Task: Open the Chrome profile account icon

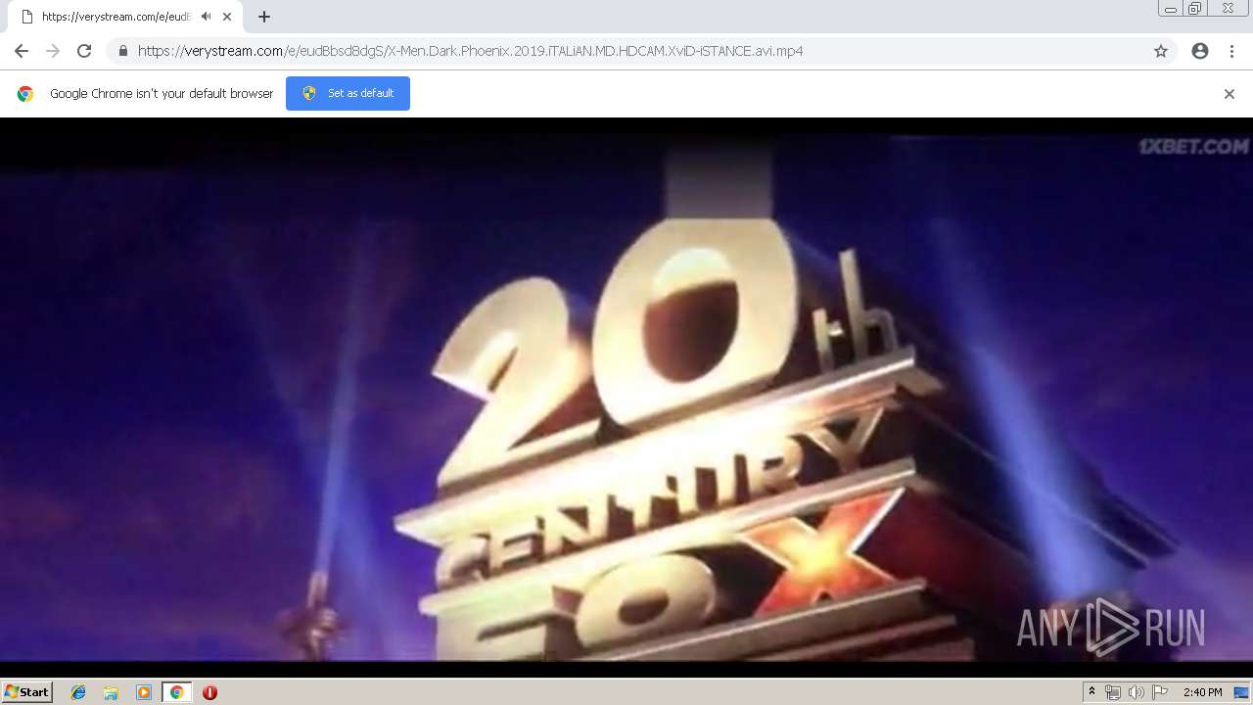Action: tap(1200, 51)
